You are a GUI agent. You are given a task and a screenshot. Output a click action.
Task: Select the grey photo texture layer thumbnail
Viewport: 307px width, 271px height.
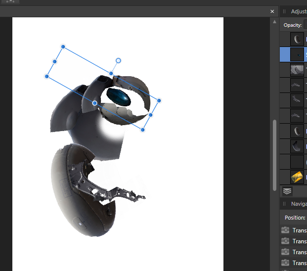(x=297, y=70)
